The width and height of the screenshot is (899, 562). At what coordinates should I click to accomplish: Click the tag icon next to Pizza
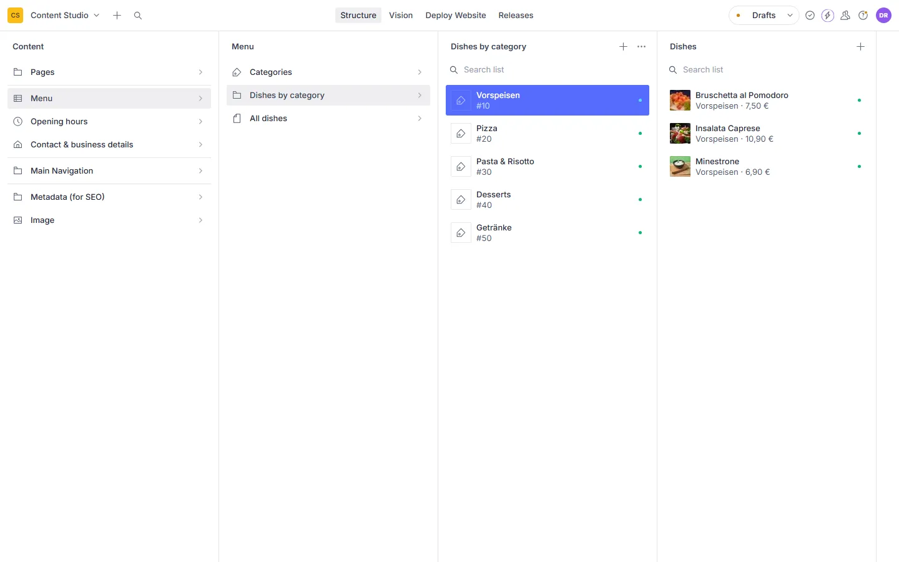(461, 134)
